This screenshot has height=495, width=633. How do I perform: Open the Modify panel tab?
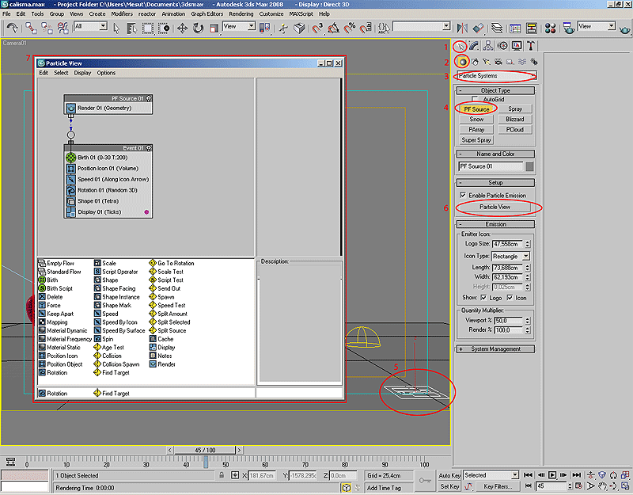point(473,46)
